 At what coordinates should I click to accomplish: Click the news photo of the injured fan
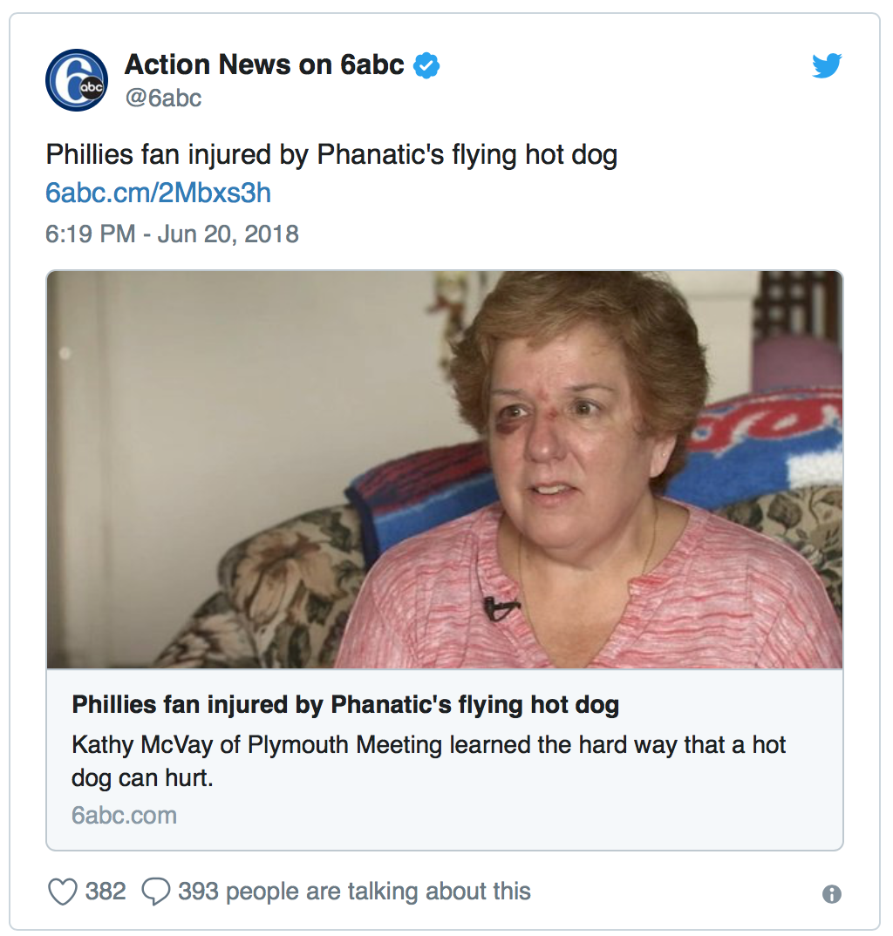tap(445, 470)
